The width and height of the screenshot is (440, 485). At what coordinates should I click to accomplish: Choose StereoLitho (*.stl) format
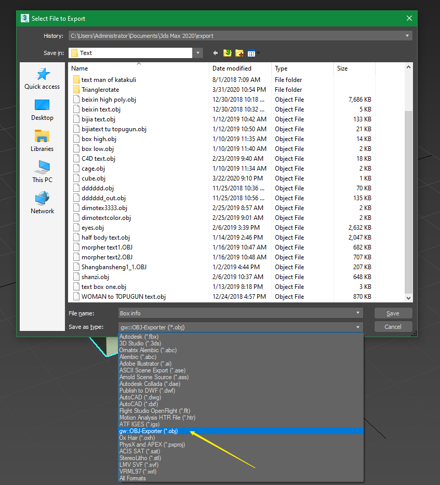pos(140,458)
